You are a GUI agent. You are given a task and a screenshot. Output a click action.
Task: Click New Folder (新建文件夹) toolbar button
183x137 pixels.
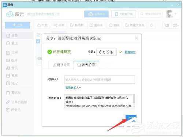tap(135, 25)
